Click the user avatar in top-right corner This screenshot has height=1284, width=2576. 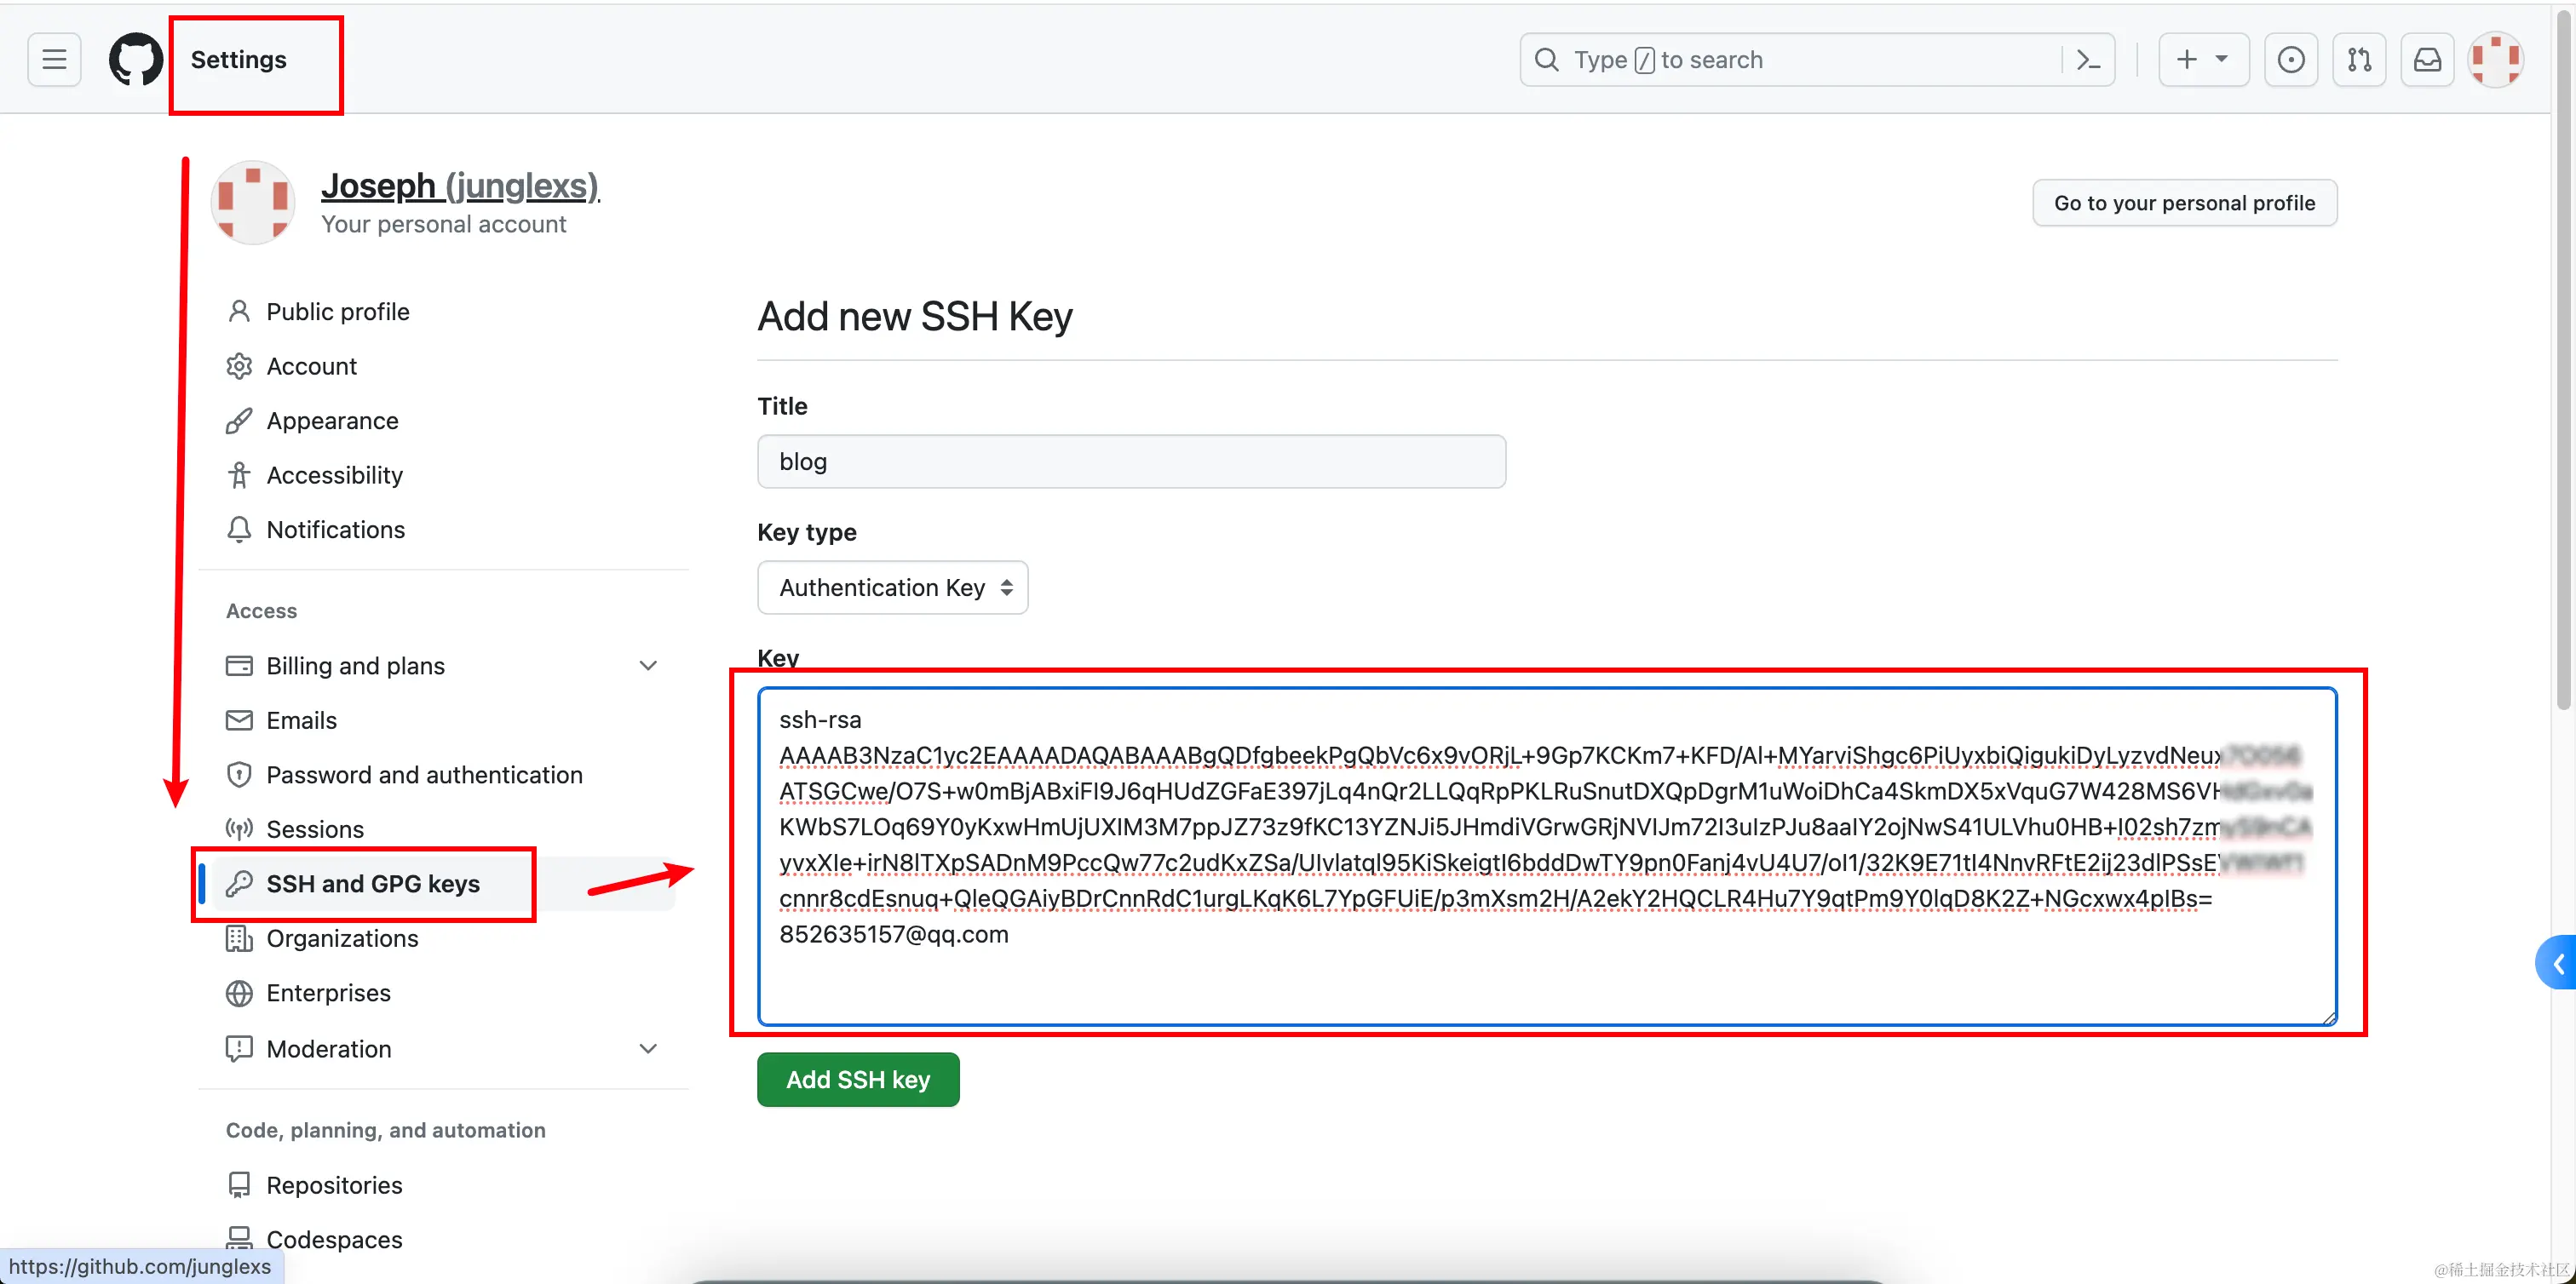coord(2495,60)
